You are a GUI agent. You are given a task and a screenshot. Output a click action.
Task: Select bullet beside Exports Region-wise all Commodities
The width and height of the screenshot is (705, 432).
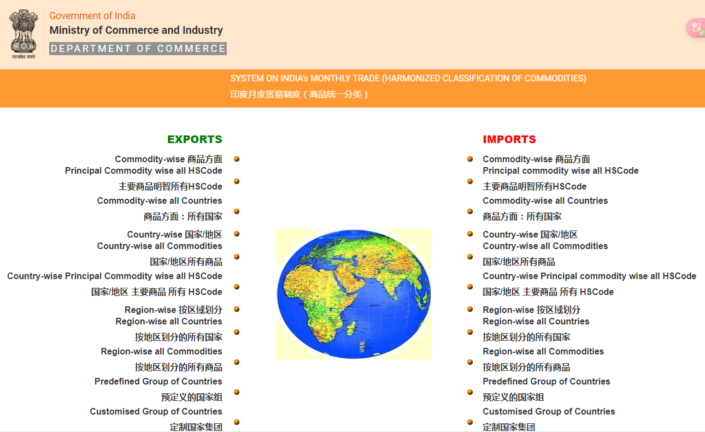pyautogui.click(x=237, y=362)
